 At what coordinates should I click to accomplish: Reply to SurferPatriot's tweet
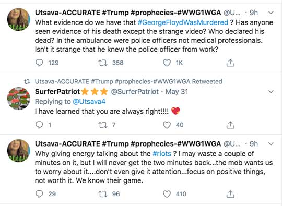(x=39, y=125)
